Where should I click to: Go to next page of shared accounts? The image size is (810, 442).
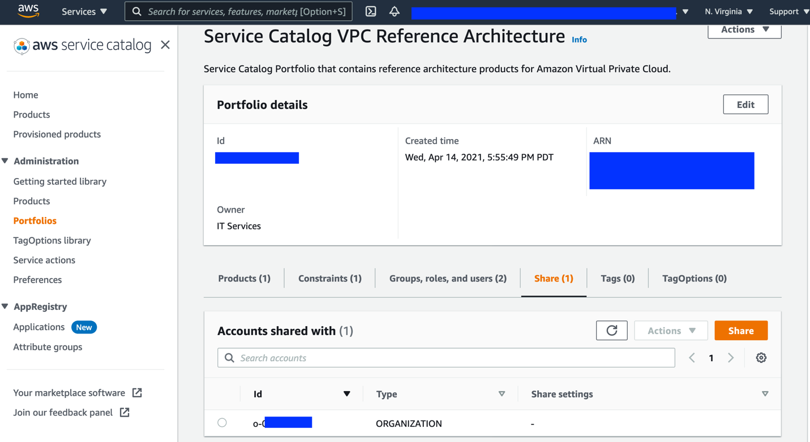(731, 357)
